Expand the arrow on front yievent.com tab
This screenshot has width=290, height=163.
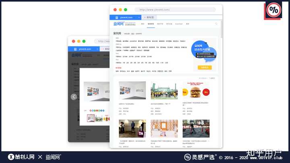139,17
